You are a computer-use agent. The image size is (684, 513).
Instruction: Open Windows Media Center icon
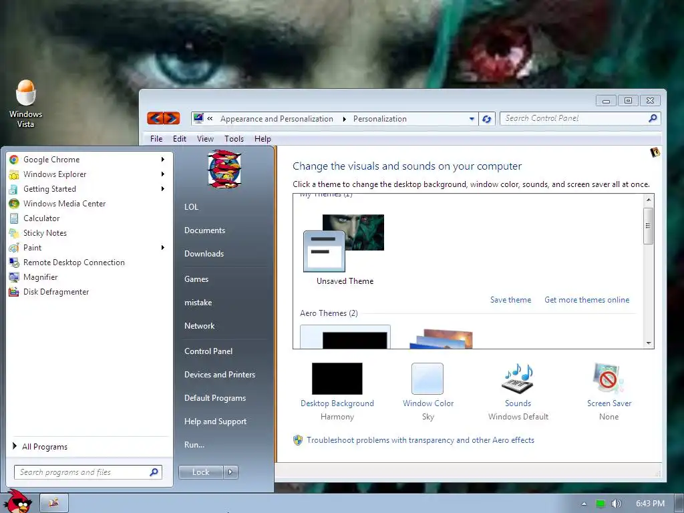(14, 204)
